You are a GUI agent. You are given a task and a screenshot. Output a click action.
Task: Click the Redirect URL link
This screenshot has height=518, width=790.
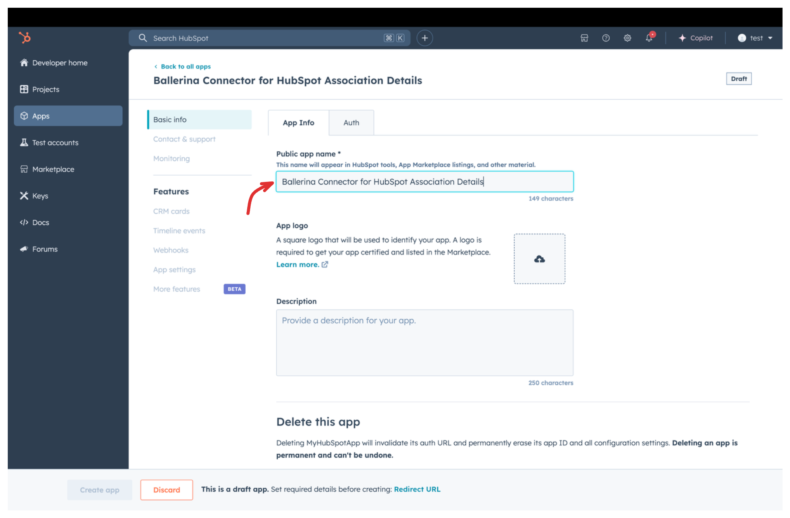(417, 489)
